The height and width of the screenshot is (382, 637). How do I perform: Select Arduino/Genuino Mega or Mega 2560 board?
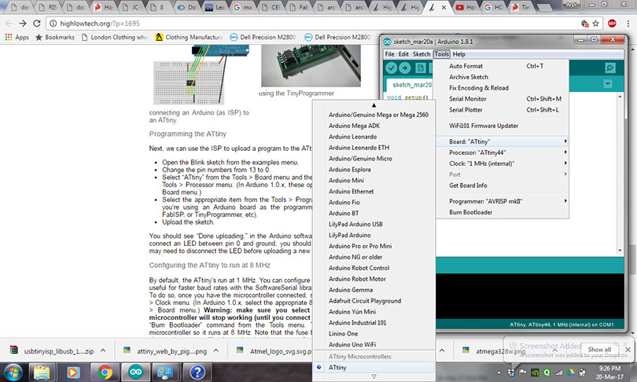pos(374,115)
